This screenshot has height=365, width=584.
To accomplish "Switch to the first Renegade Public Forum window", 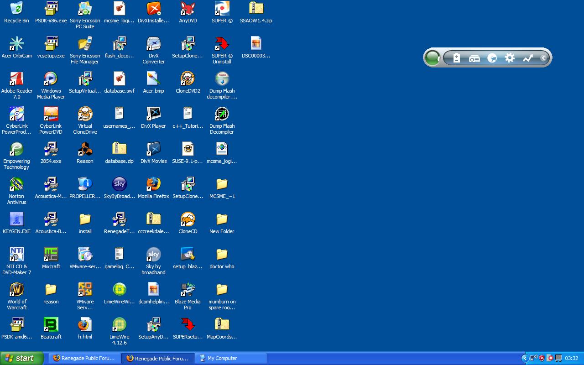I will click(x=84, y=358).
